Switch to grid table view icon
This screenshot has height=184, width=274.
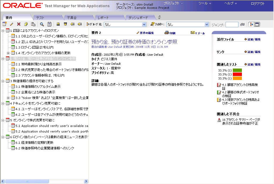(257, 24)
